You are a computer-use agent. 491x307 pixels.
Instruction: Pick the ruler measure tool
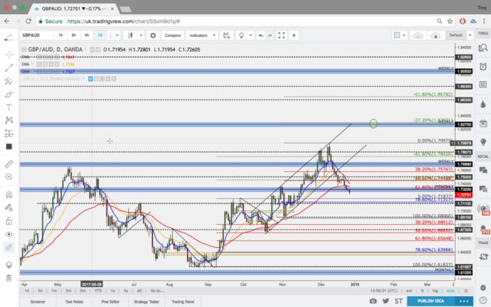click(x=8, y=163)
